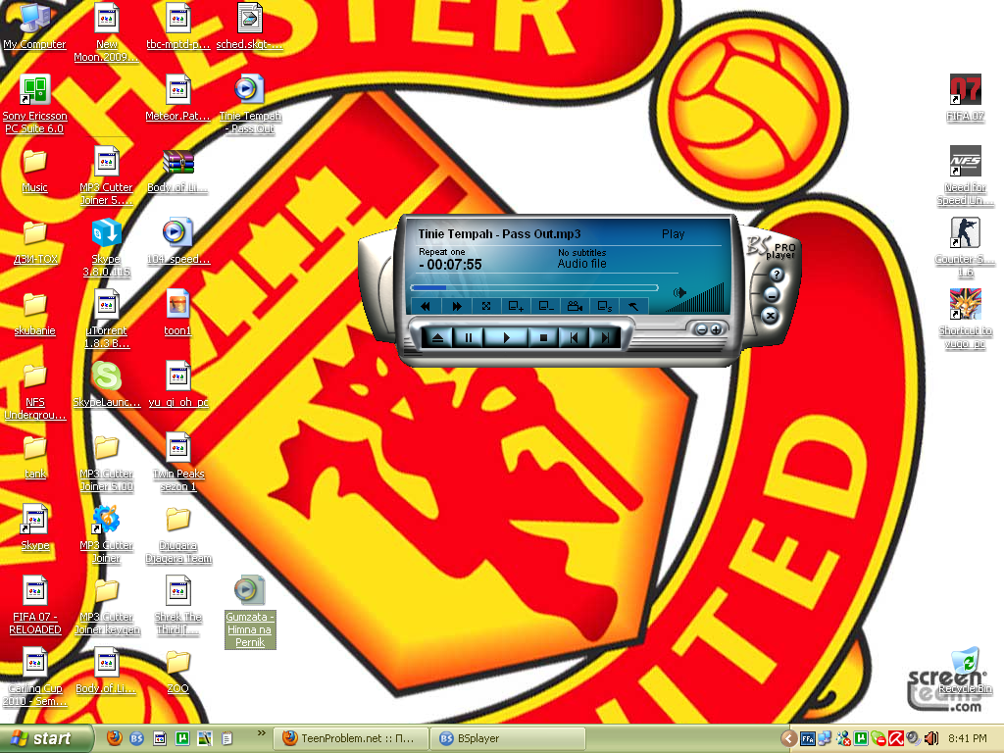The width and height of the screenshot is (1004, 753).
Task: Select the 'Tinie Tempah - Pass Out' media file icon
Action: 250,104
